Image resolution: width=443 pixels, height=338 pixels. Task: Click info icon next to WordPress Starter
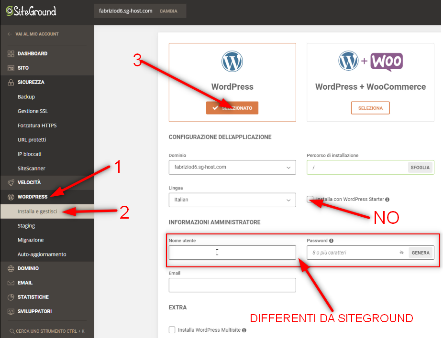pyautogui.click(x=388, y=200)
